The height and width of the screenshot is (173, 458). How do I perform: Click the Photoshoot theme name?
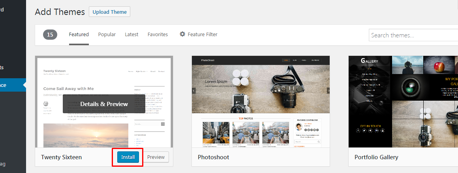click(214, 157)
